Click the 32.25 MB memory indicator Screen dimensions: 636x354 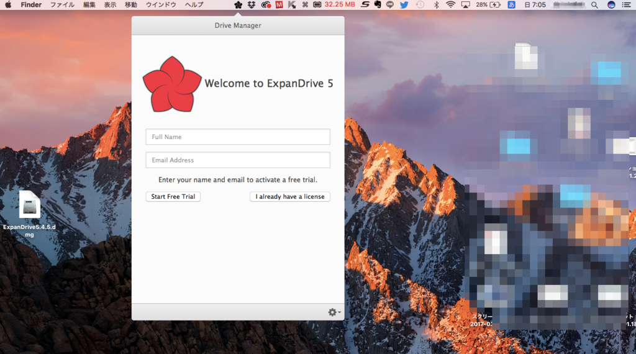(340, 4)
